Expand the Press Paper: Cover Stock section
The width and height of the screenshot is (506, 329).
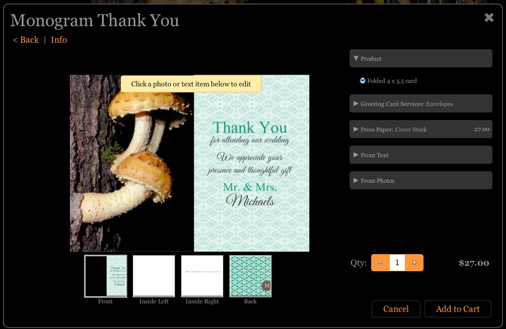pos(420,130)
